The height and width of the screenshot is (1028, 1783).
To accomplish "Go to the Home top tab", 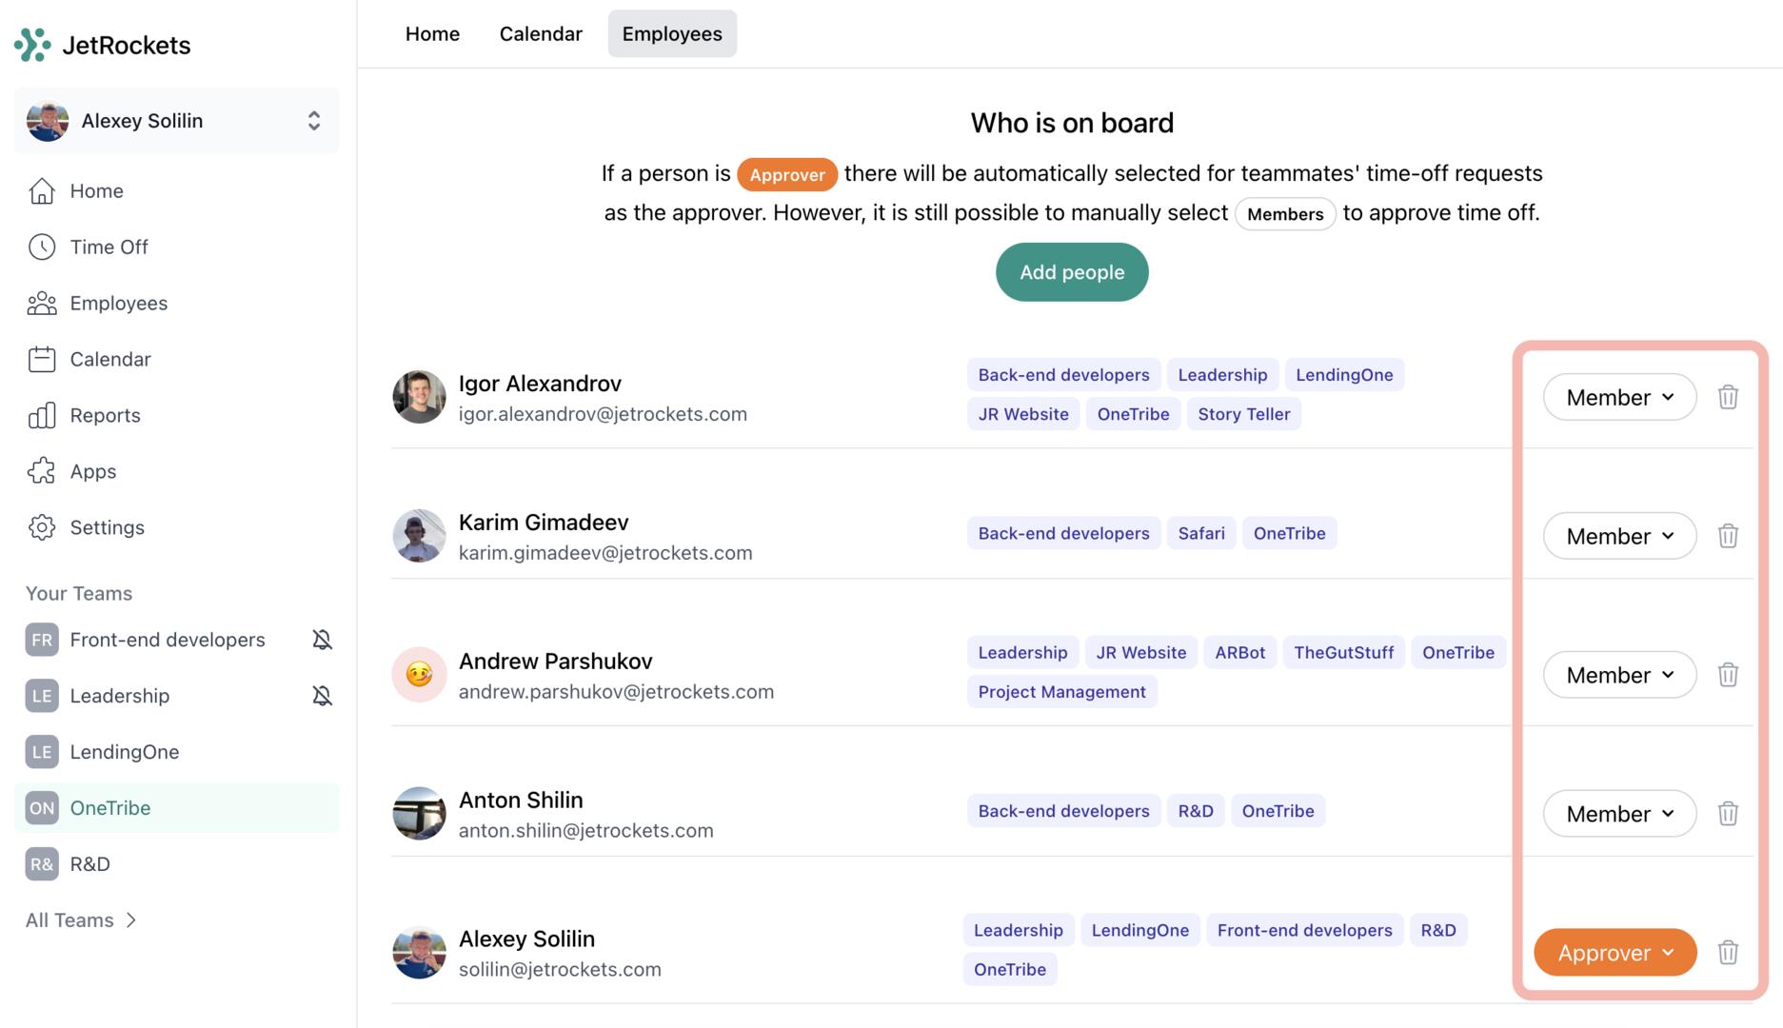I will click(x=432, y=34).
